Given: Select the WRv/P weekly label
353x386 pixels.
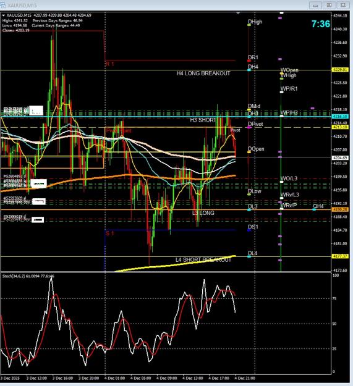Looking at the screenshot, I should [x=289, y=205].
